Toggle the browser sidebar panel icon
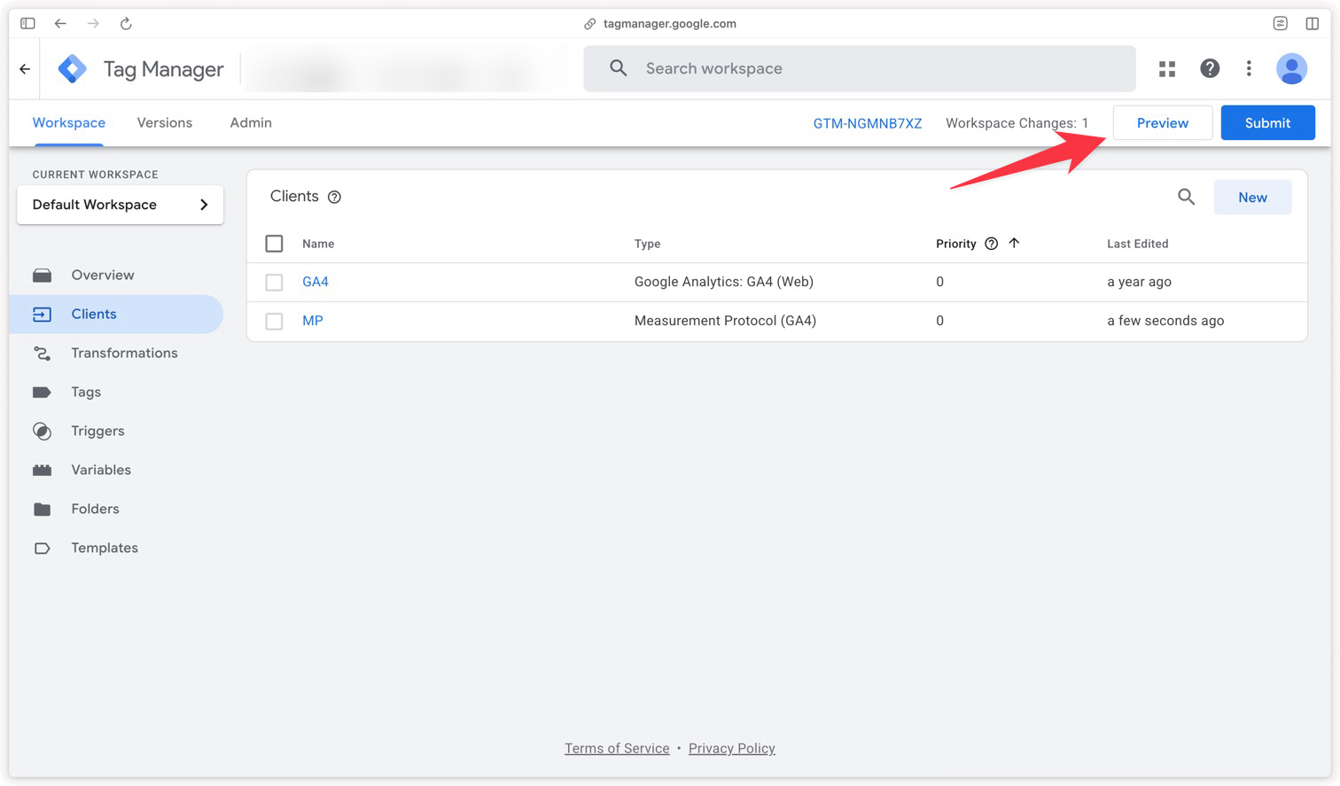Screen dimensions: 1340x786 pos(27,23)
